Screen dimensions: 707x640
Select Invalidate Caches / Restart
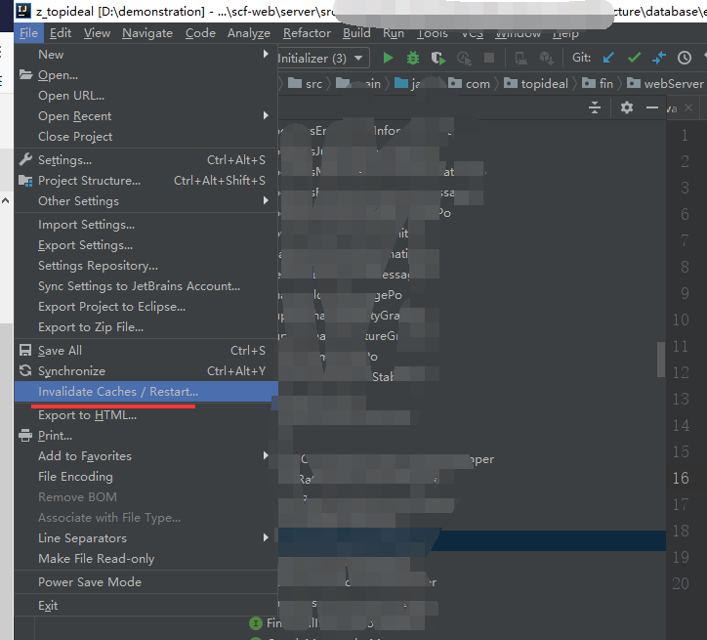tap(146, 392)
